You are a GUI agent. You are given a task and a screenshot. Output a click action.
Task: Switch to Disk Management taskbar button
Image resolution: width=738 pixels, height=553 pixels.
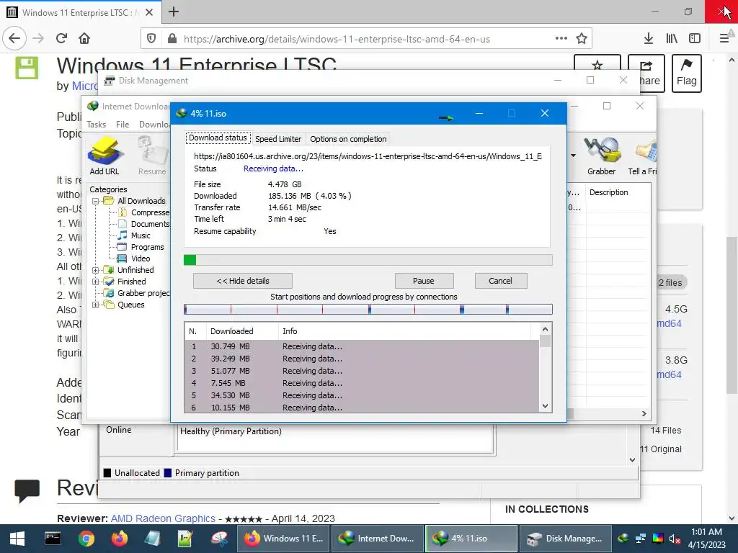click(x=565, y=539)
